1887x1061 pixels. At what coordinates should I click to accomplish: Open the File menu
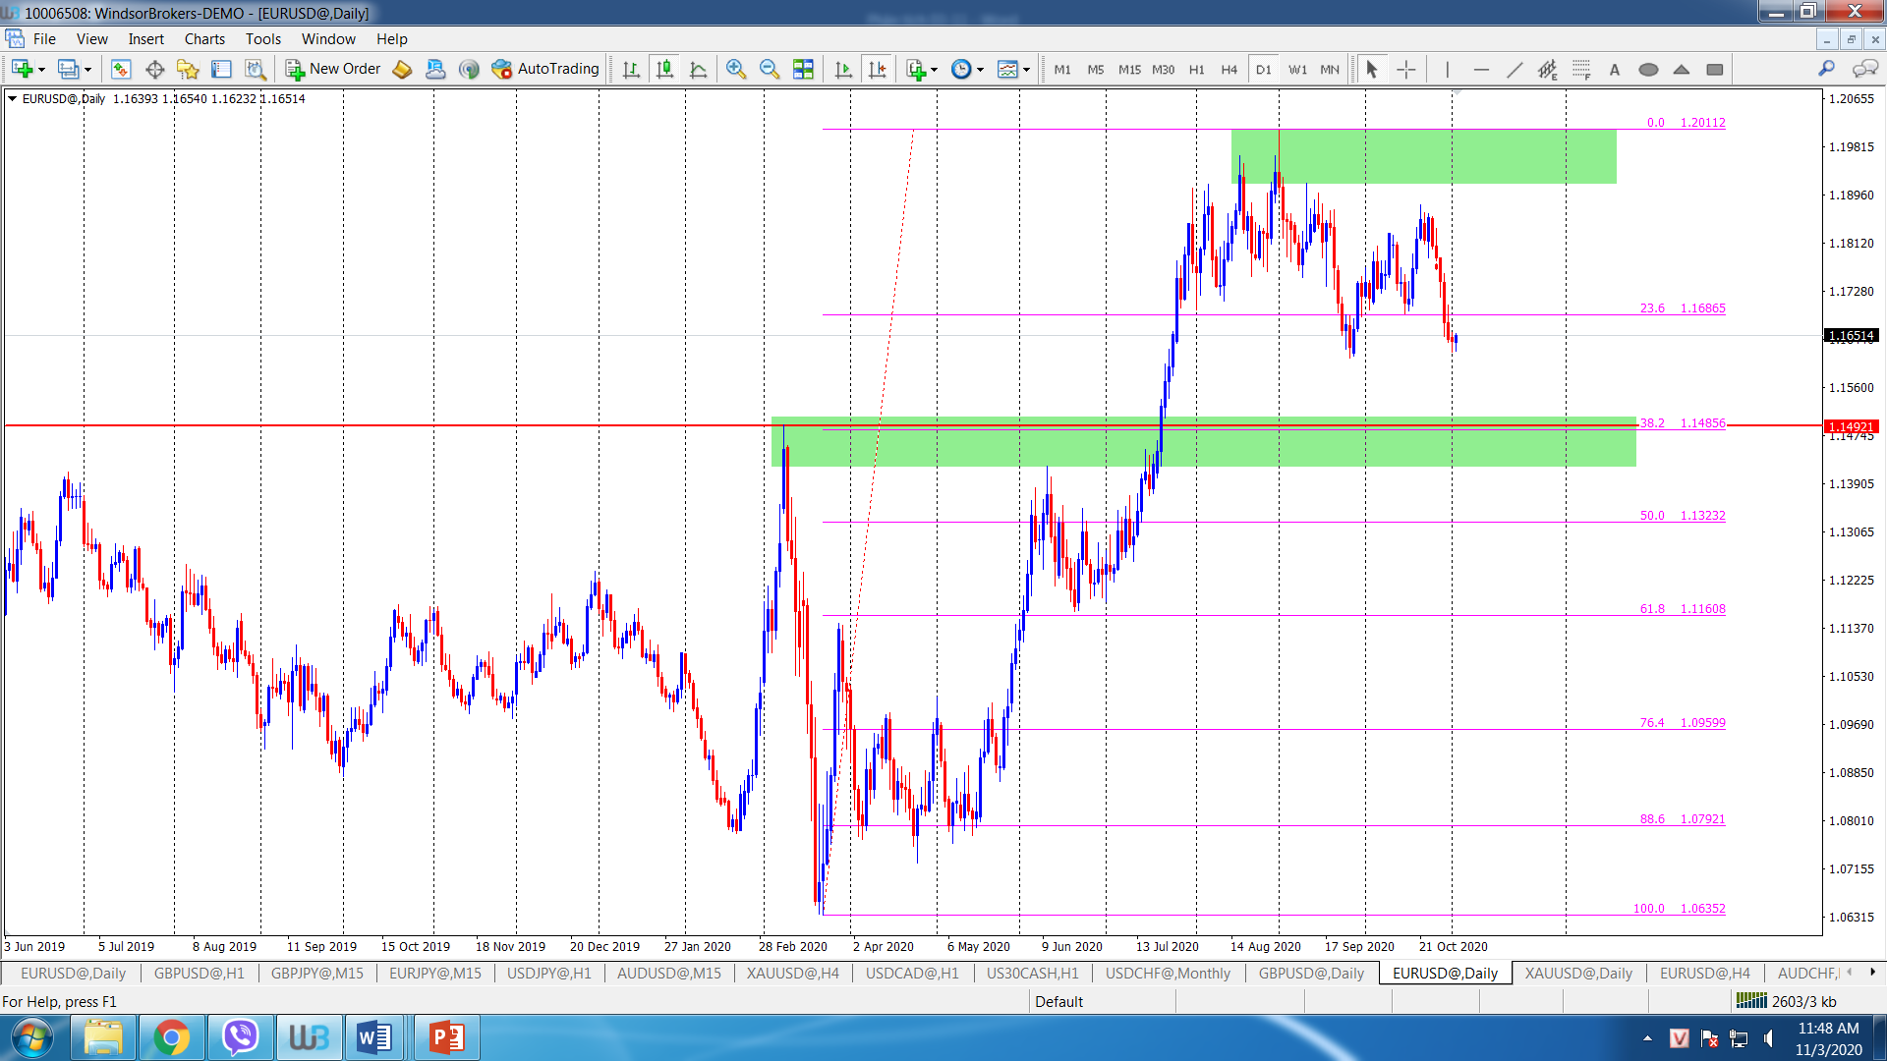[x=44, y=39]
